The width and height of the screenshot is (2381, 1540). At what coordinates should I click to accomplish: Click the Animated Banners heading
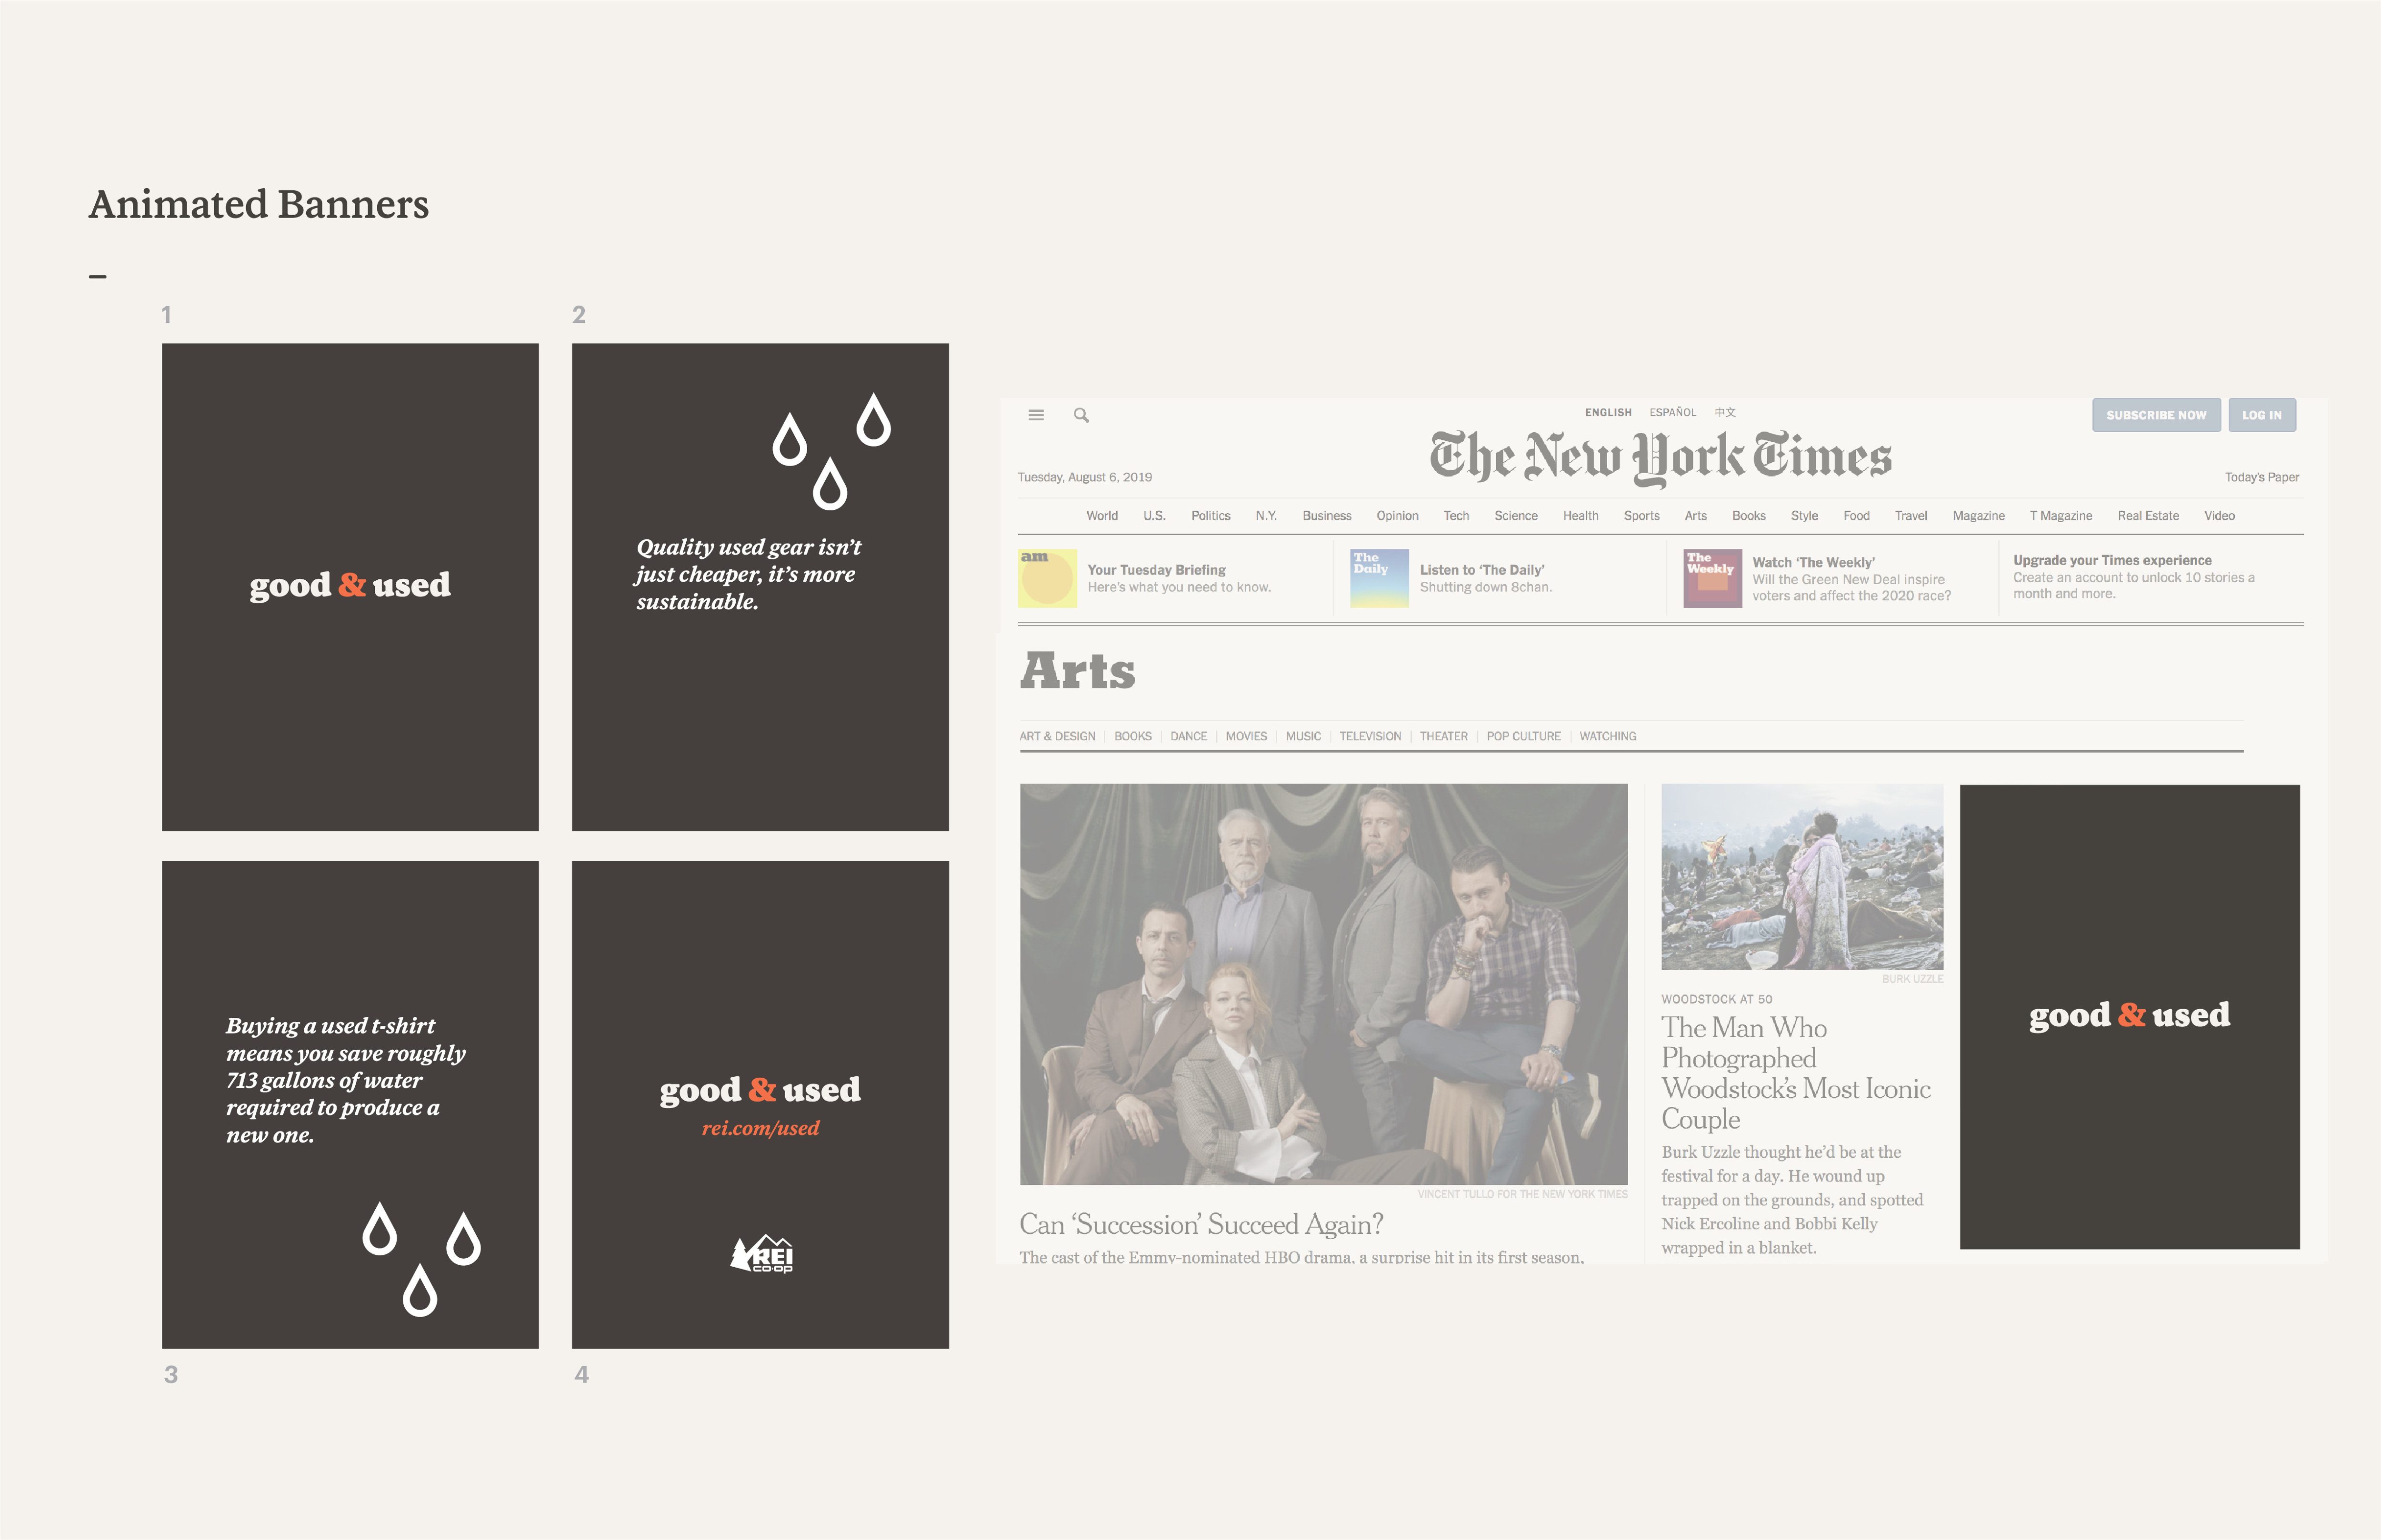tap(259, 204)
